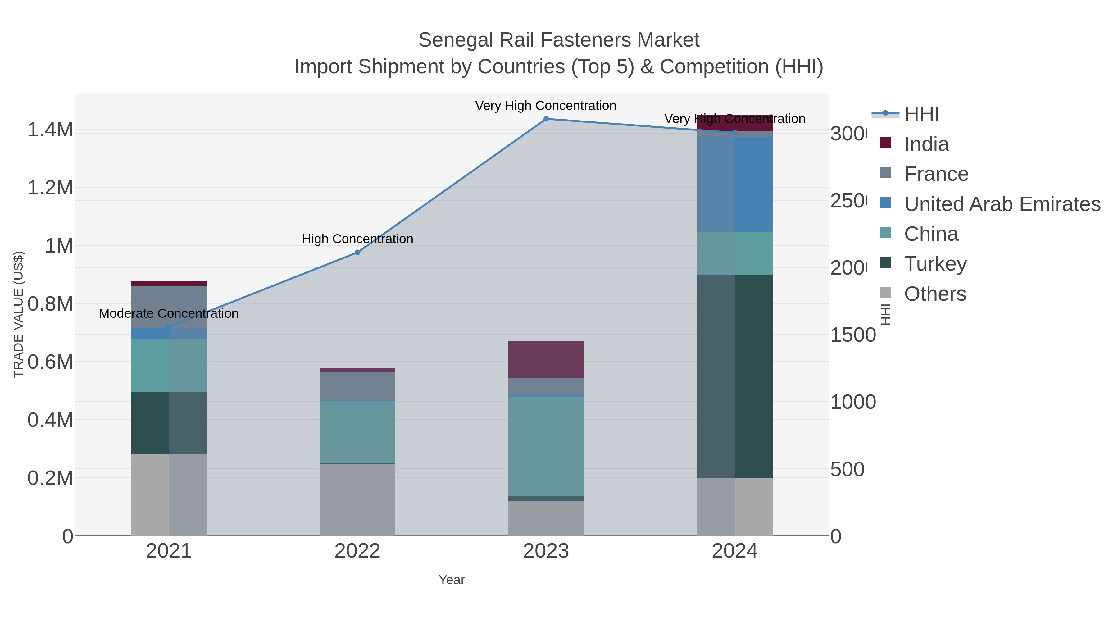Click the 'TRADE VALUE (US$)' axis title
Viewport: 1118px width, 629px height.
18,314
